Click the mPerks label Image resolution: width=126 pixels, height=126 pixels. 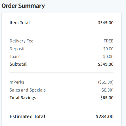[17, 82]
